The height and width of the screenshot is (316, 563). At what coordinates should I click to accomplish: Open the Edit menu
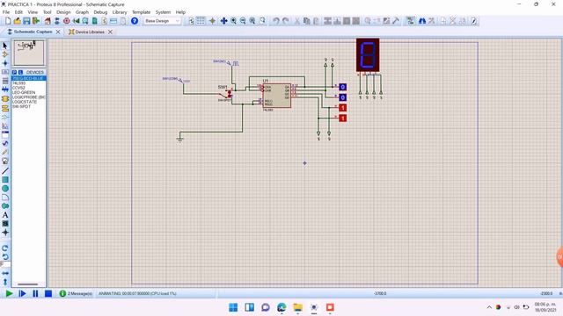point(18,12)
